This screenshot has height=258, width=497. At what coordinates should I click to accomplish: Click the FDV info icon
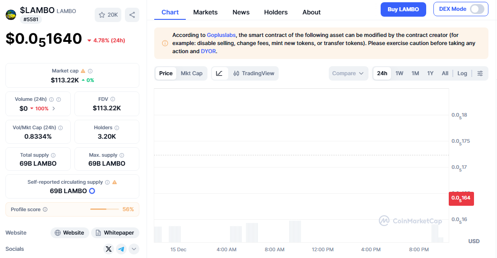point(113,99)
